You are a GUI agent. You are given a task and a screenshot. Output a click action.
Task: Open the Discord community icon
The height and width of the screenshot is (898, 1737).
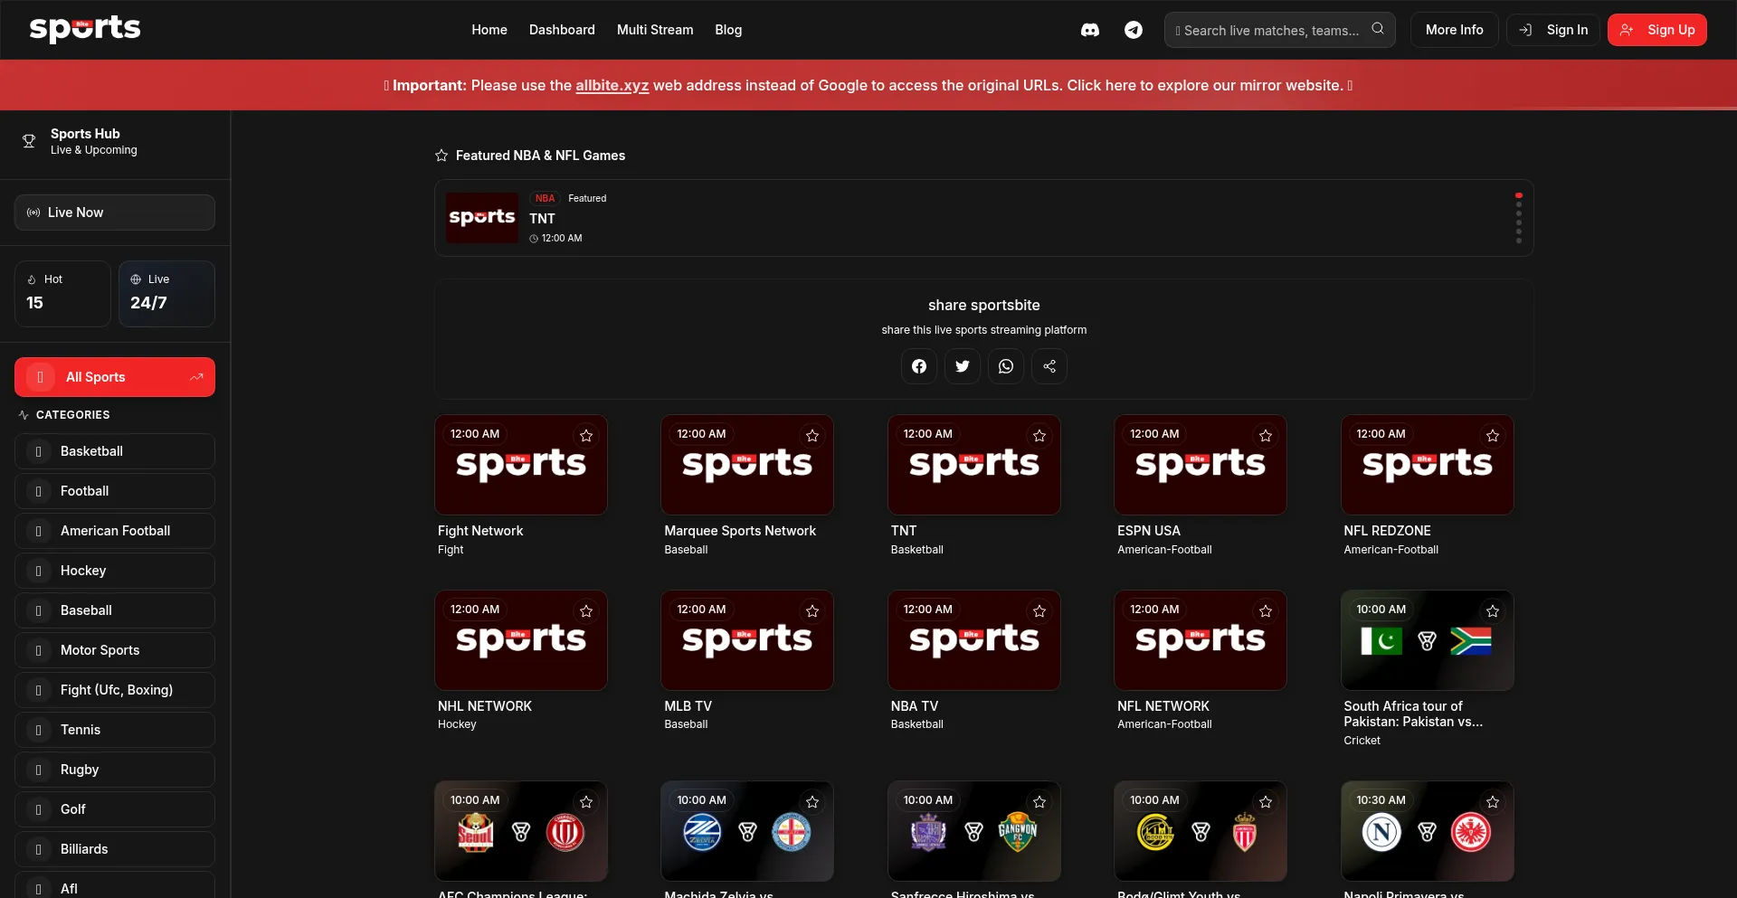(x=1089, y=30)
